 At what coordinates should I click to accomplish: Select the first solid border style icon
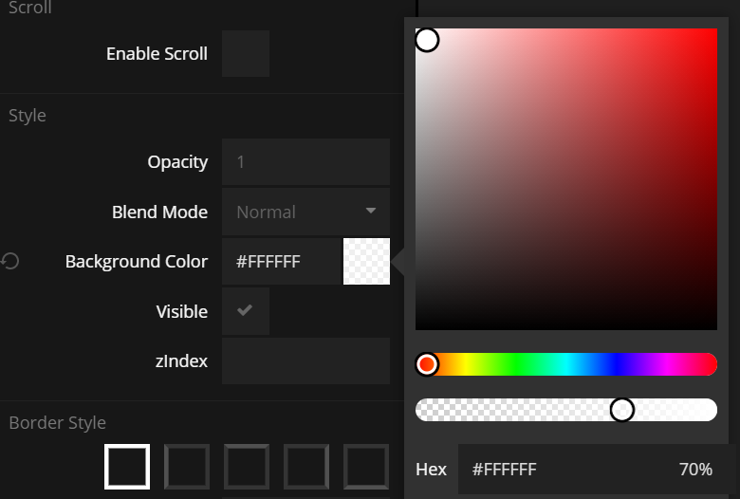click(x=127, y=467)
